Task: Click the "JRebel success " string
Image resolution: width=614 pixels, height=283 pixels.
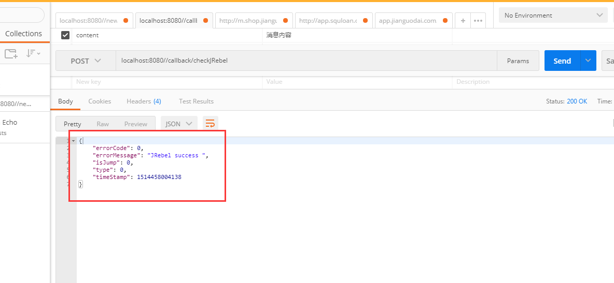Action: pyautogui.click(x=177, y=155)
